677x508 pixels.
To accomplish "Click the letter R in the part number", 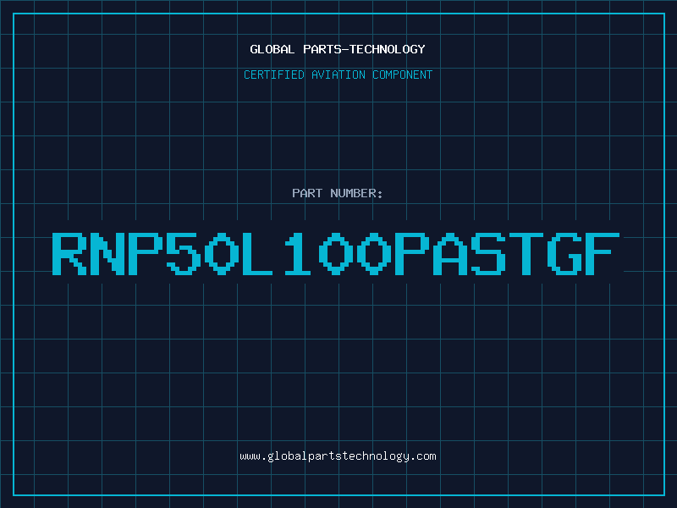I will pos(70,253).
